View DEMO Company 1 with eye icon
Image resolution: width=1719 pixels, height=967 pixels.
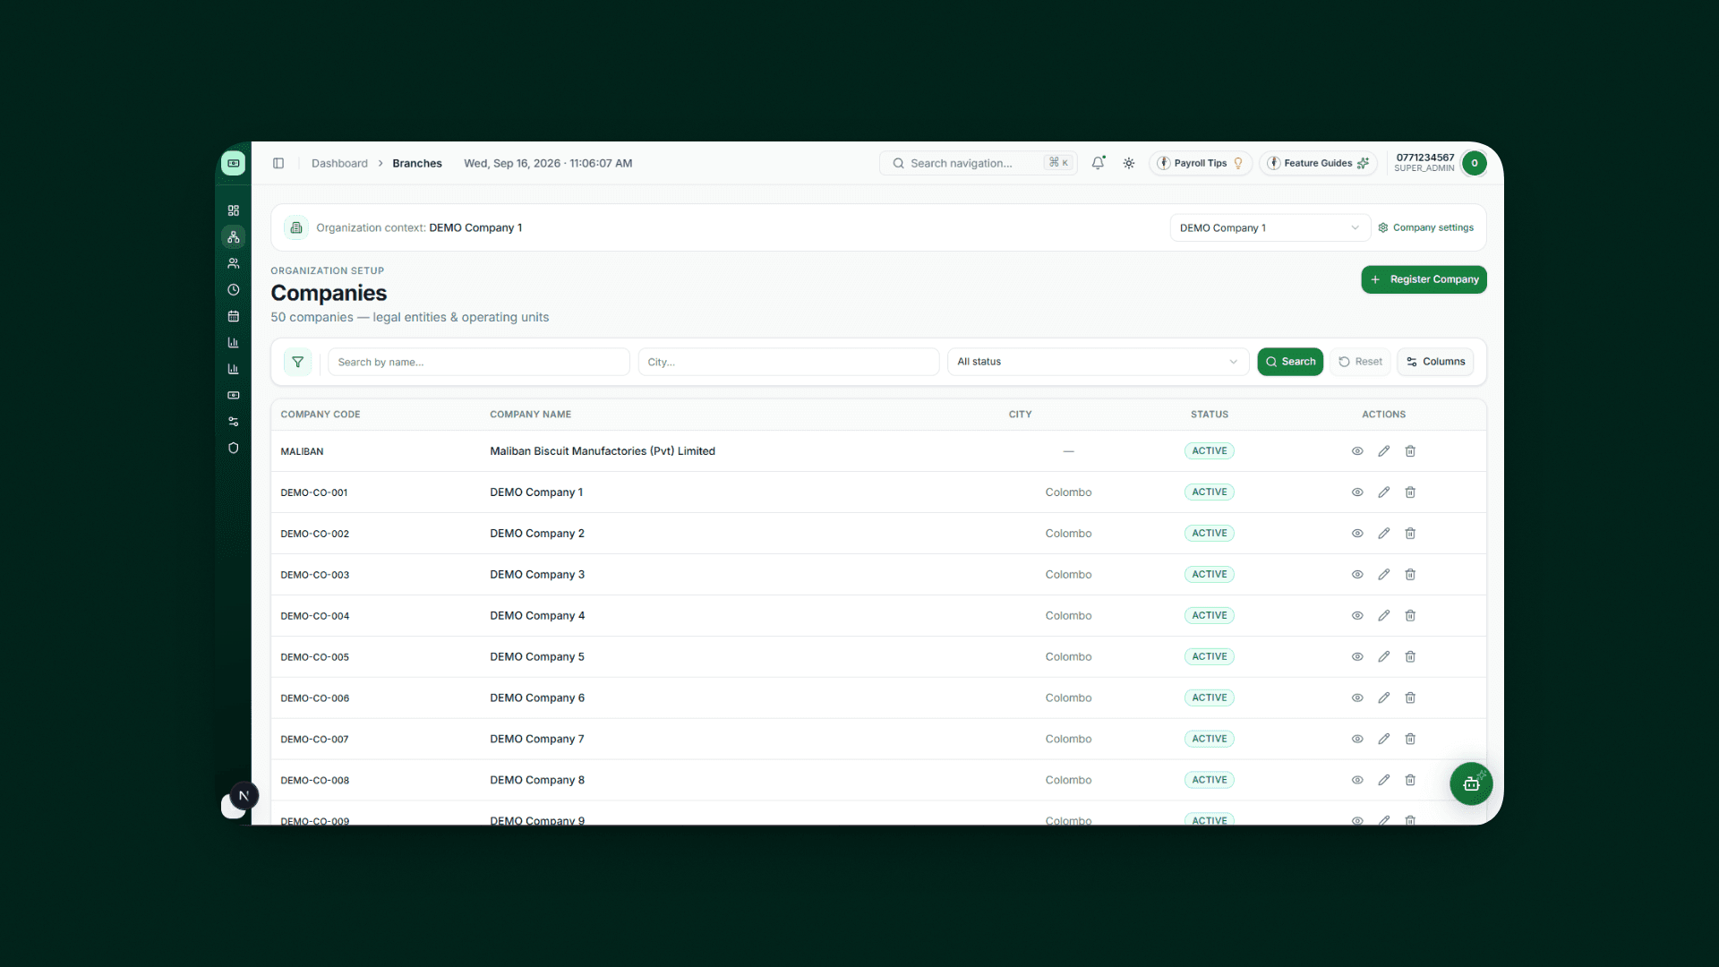tap(1357, 492)
